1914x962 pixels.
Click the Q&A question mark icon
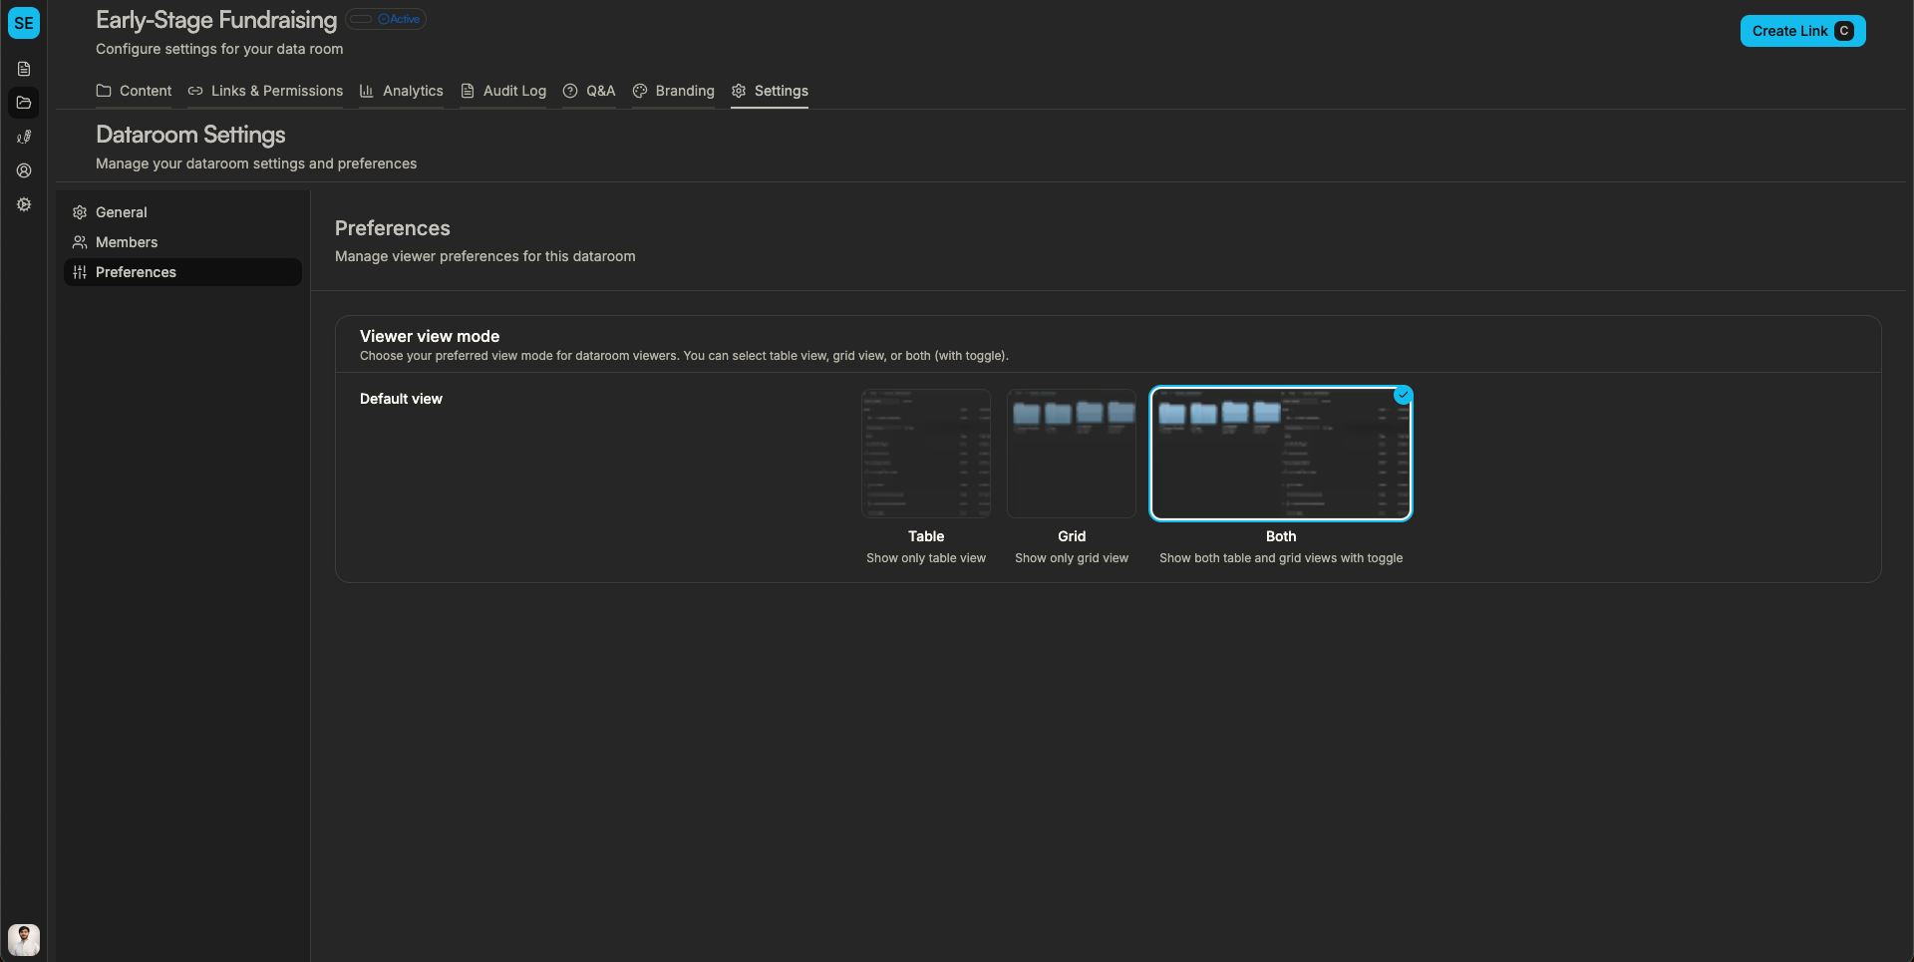(570, 91)
